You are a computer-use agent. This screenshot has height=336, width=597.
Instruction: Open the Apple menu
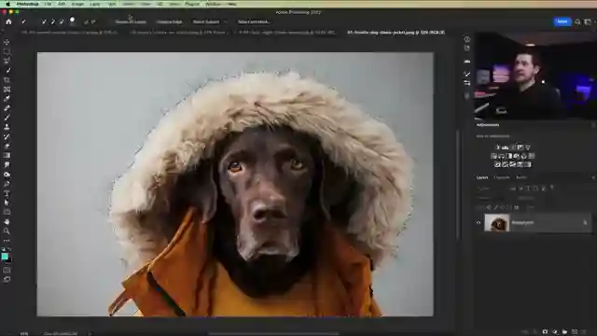tap(7, 4)
